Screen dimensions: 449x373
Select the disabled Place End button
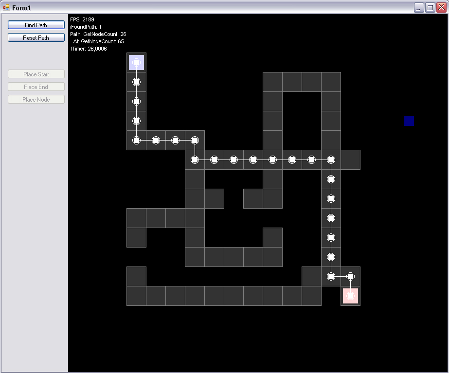36,87
